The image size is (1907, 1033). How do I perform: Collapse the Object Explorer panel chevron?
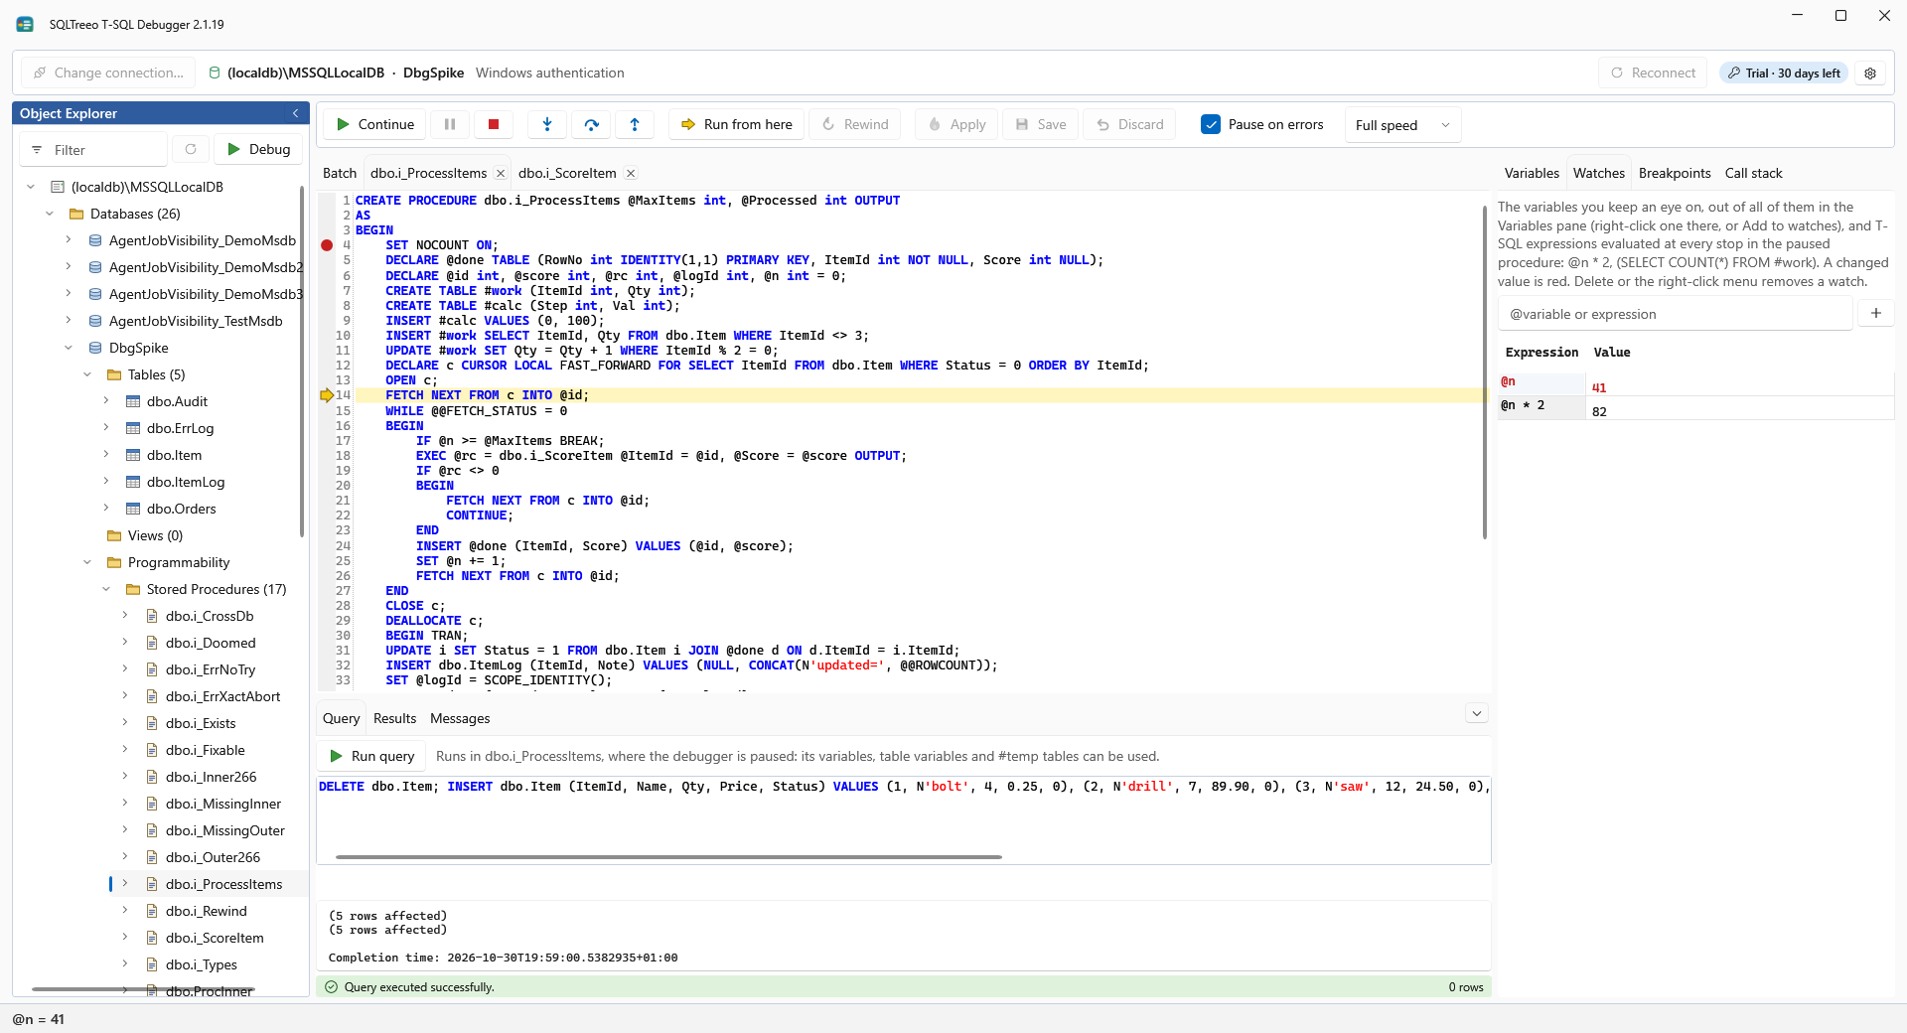(x=295, y=113)
